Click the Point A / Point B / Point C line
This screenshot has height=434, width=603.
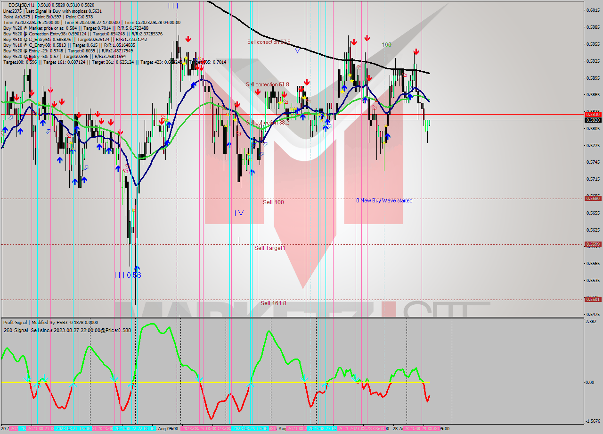(48, 17)
